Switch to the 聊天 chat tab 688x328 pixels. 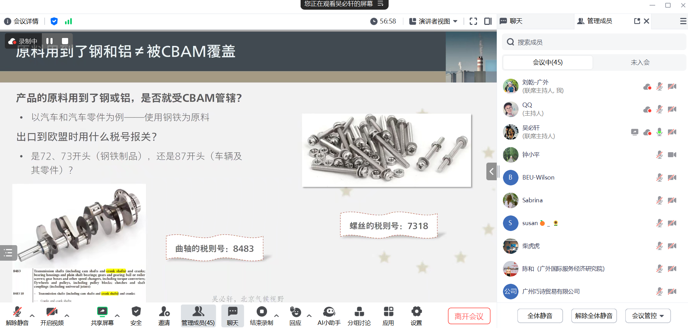[x=516, y=21]
